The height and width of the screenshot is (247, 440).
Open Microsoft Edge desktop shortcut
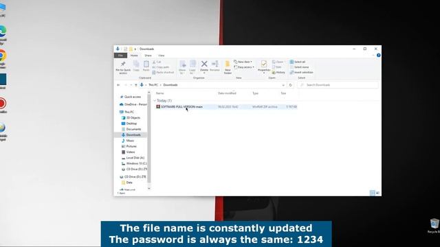(x=3, y=35)
